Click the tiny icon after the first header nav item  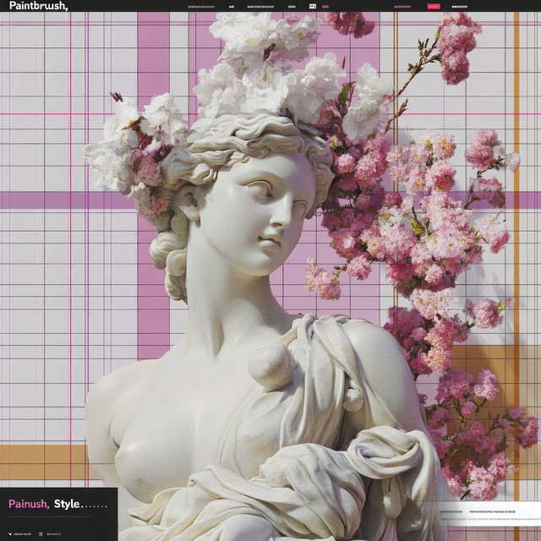232,6
